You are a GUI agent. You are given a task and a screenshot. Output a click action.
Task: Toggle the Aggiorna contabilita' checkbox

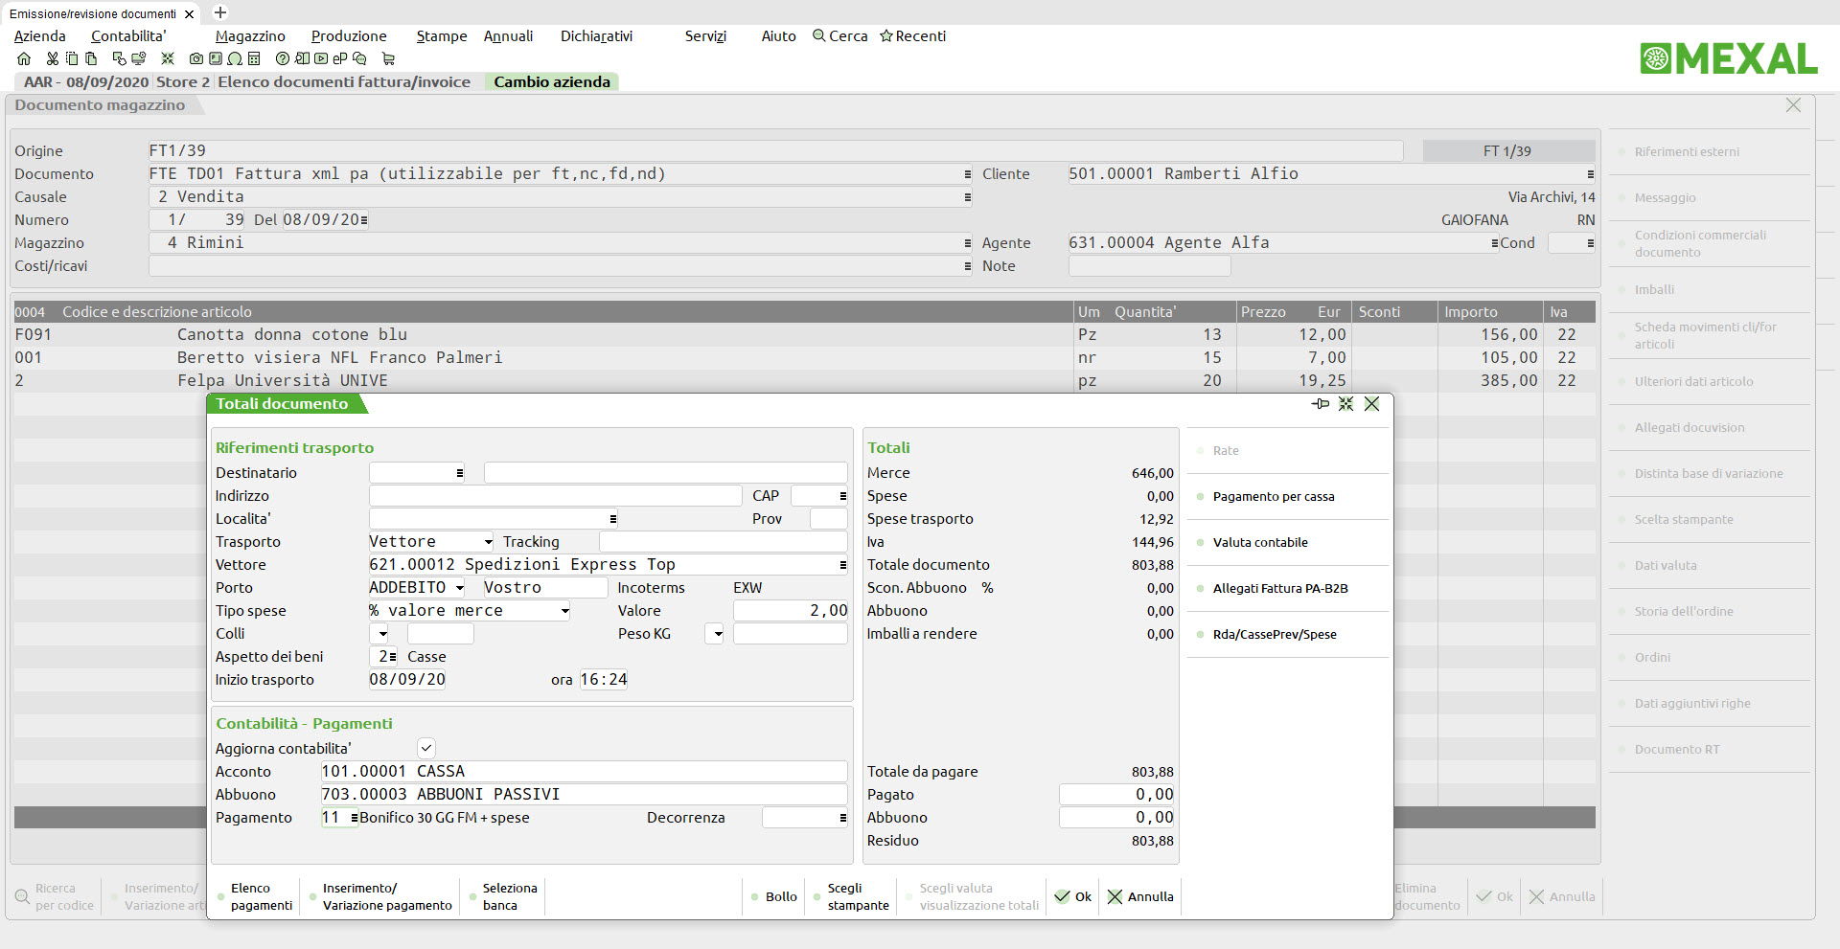point(426,748)
